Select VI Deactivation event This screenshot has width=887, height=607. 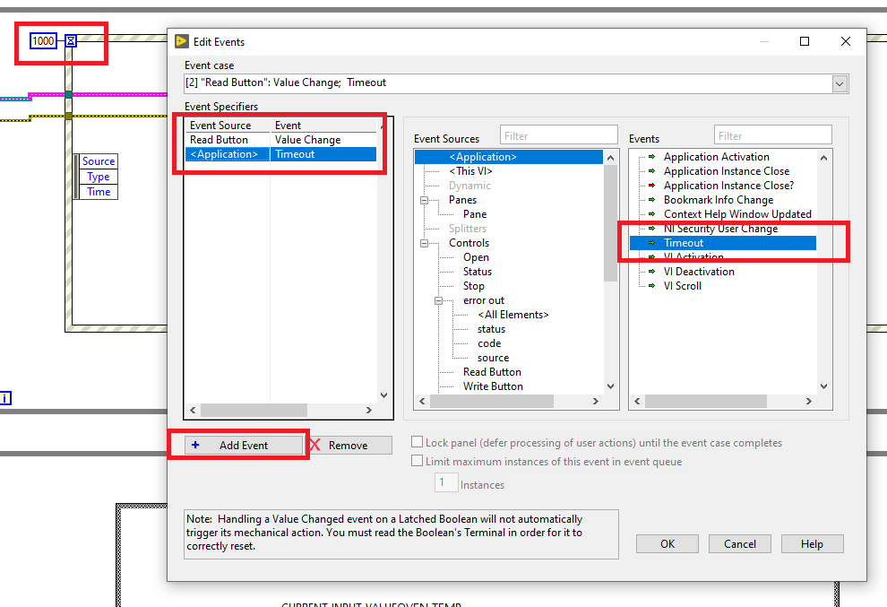[x=699, y=272]
